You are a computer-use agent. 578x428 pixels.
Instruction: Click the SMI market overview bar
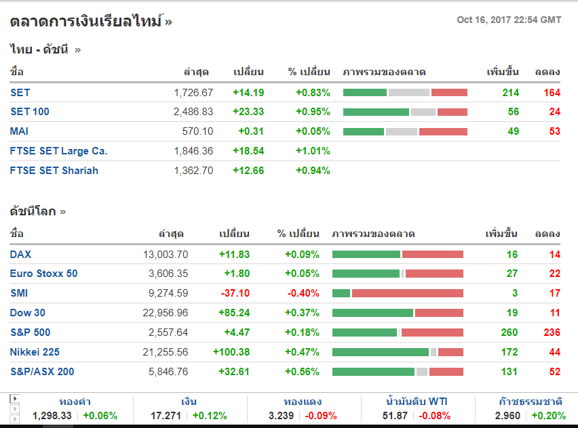pos(398,293)
